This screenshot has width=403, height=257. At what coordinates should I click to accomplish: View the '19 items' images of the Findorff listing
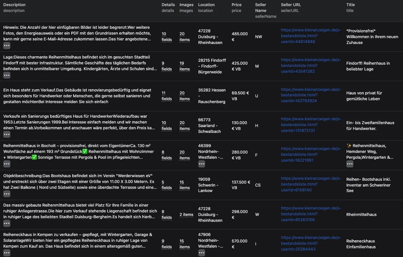pos(185,66)
